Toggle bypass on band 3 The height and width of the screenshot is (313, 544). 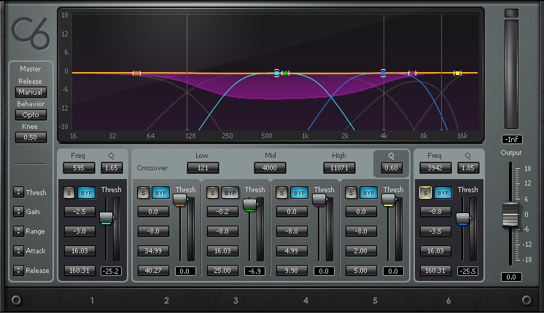coord(230,193)
